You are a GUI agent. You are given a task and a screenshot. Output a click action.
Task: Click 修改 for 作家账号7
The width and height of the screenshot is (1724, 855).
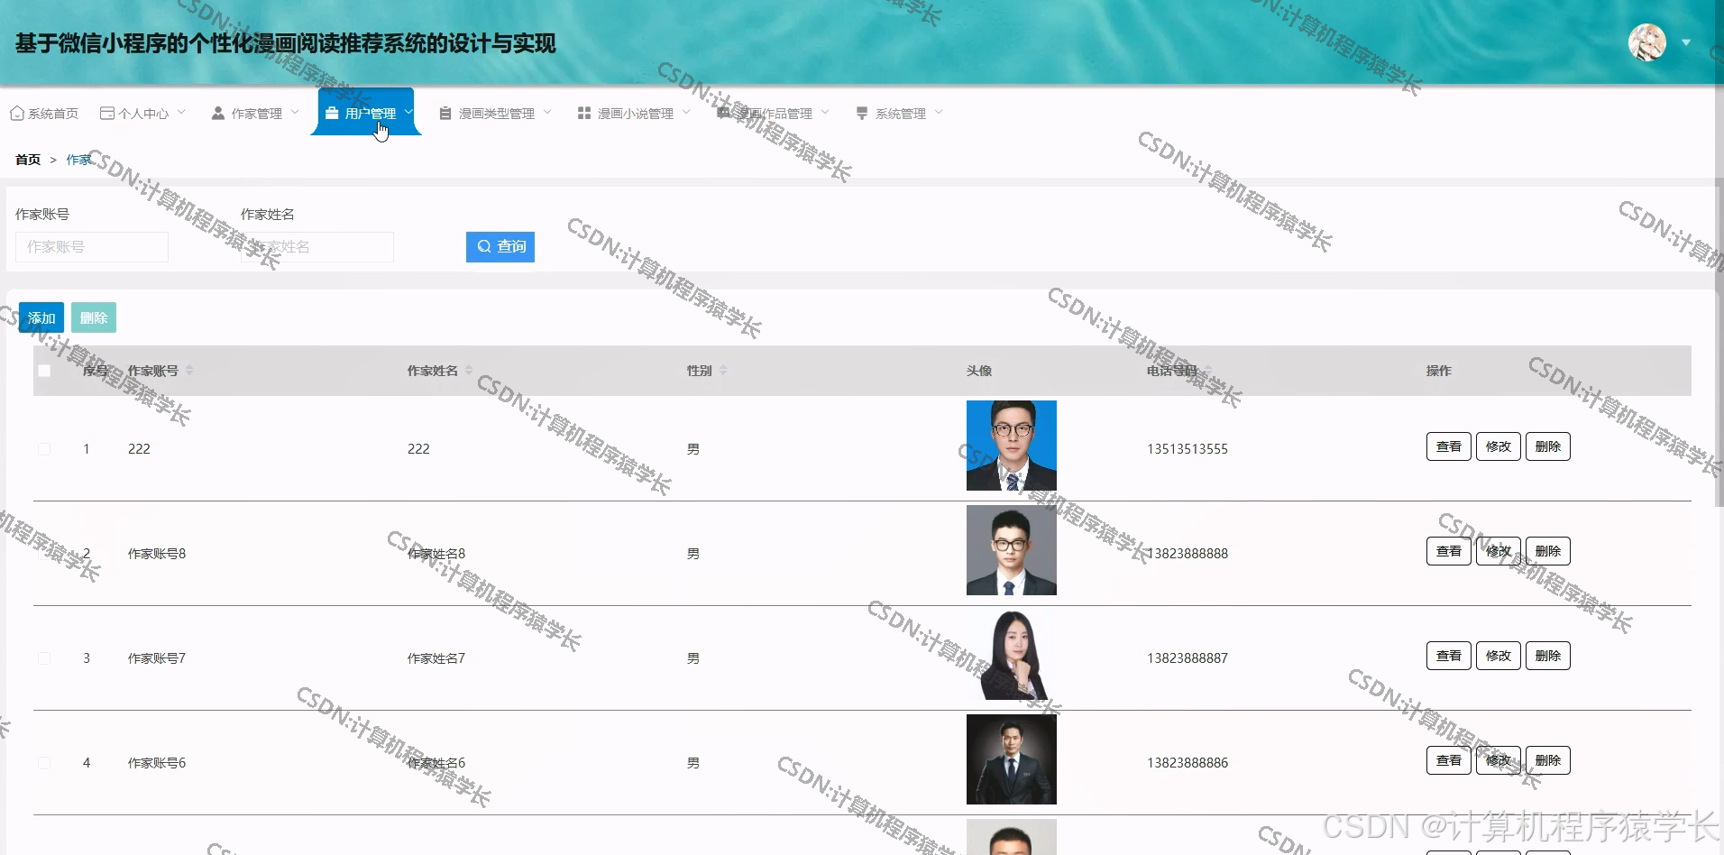point(1499,656)
